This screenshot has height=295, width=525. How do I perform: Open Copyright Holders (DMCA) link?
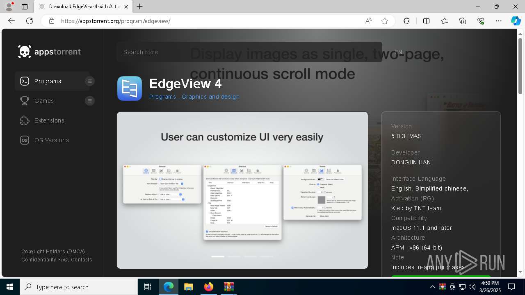54,252
